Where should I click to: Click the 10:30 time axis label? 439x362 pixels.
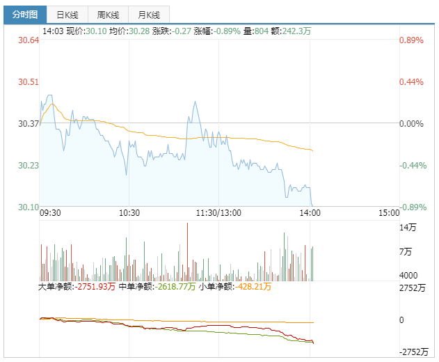129,213
